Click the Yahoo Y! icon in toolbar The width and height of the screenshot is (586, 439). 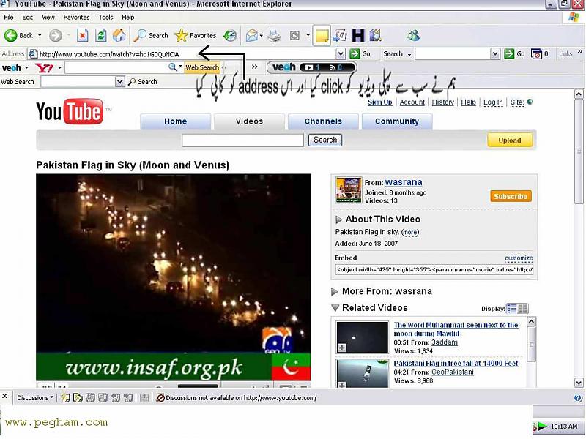tap(44, 67)
